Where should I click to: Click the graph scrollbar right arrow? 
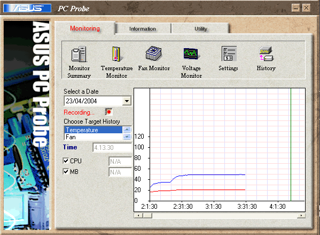[301, 216]
